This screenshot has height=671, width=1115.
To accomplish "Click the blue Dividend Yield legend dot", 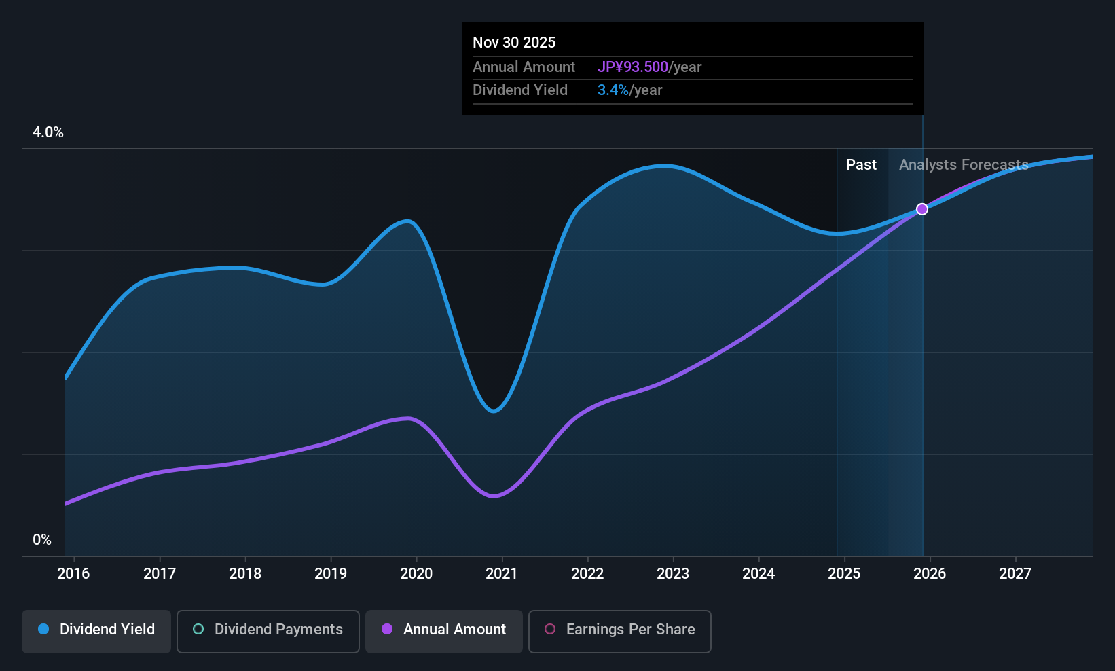I will pyautogui.click(x=43, y=629).
